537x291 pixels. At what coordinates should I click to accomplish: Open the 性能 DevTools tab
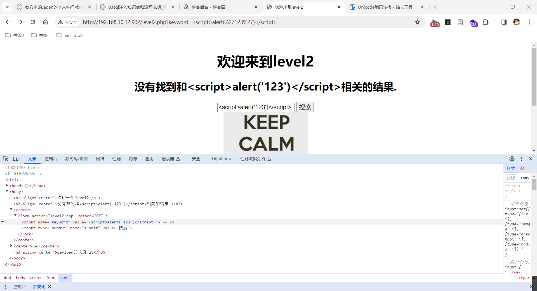pos(116,159)
